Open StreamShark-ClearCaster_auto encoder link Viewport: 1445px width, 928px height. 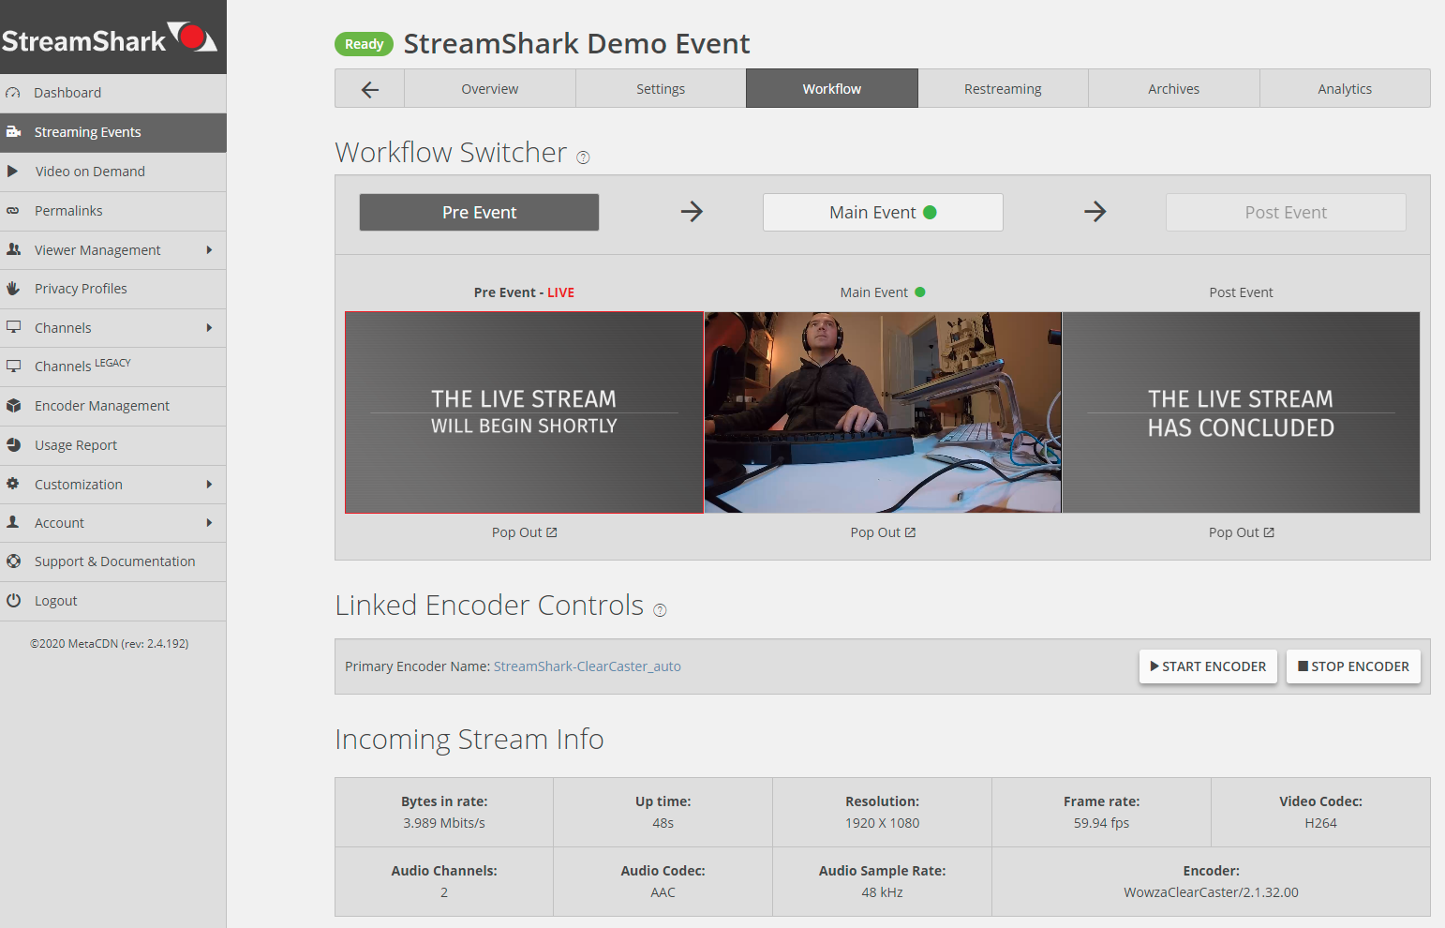click(588, 666)
